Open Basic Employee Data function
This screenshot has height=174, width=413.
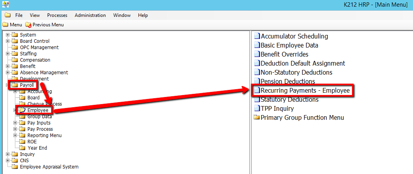tap(289, 45)
